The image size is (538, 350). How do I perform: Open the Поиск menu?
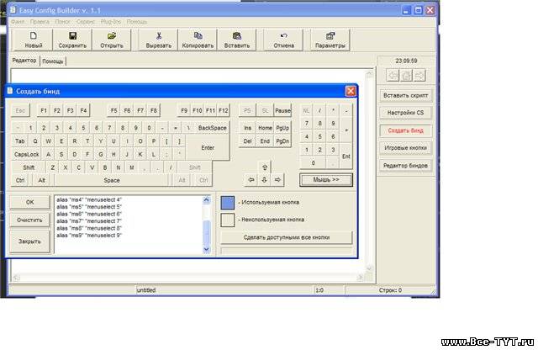63,22
